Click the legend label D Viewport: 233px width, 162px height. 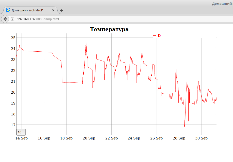(x=159, y=36)
